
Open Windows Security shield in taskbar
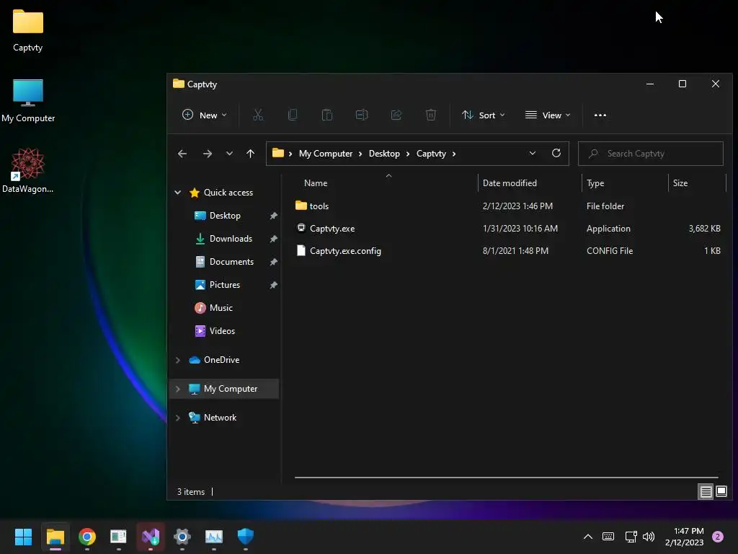246,537
